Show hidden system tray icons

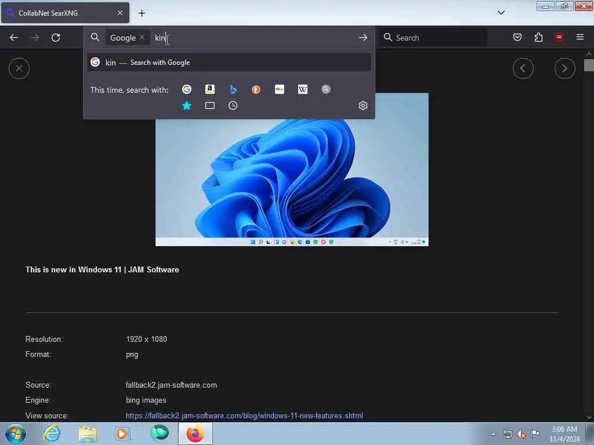[494, 435]
